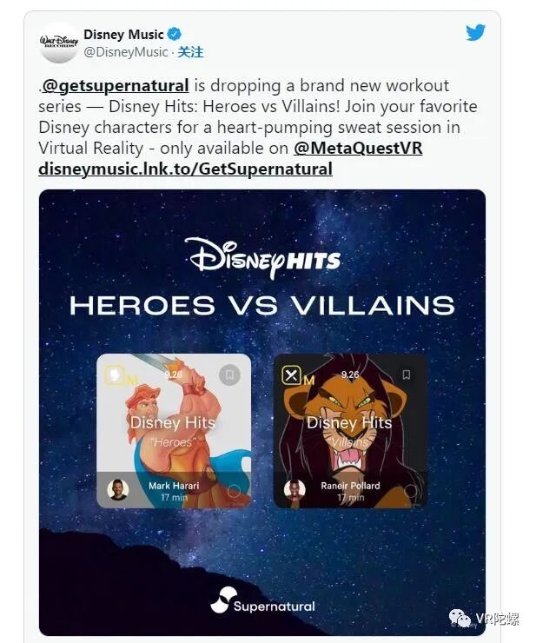This screenshot has height=643, width=536.
Task: Click the @DisneyMusic handle
Action: point(126,52)
